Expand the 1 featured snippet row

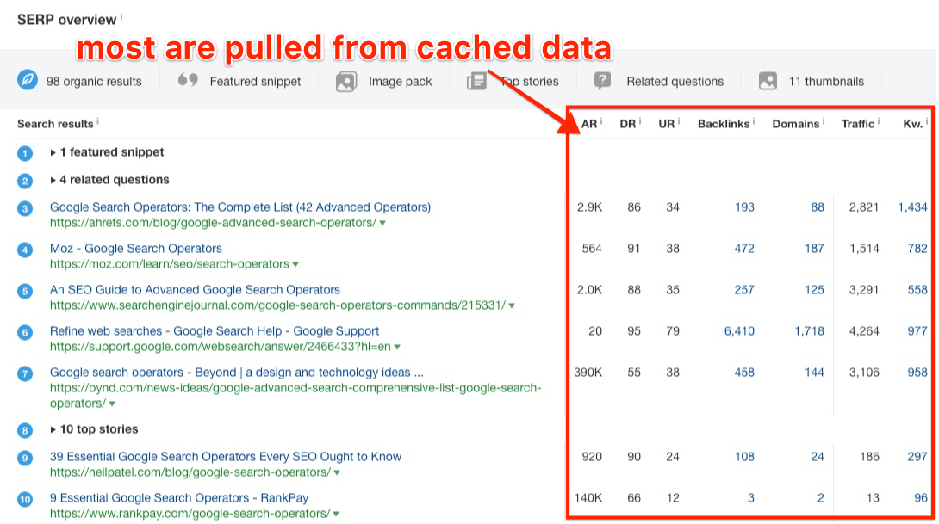point(107,152)
